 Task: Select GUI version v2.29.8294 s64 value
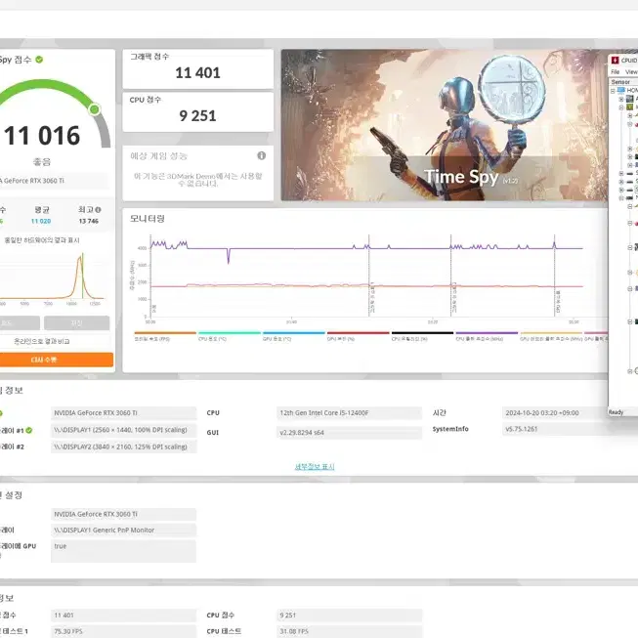point(349,433)
